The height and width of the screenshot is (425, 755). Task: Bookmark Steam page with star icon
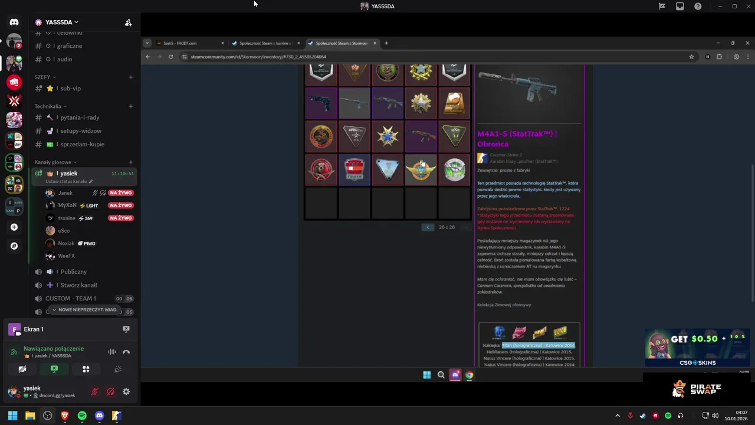pyautogui.click(x=691, y=57)
